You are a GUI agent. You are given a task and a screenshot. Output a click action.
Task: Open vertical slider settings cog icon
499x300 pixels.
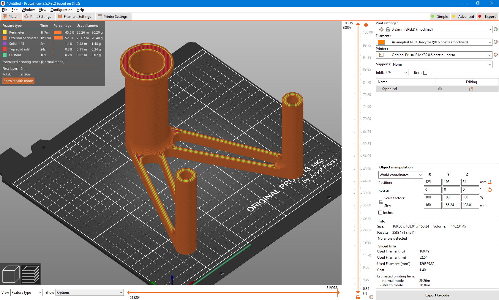(371, 297)
